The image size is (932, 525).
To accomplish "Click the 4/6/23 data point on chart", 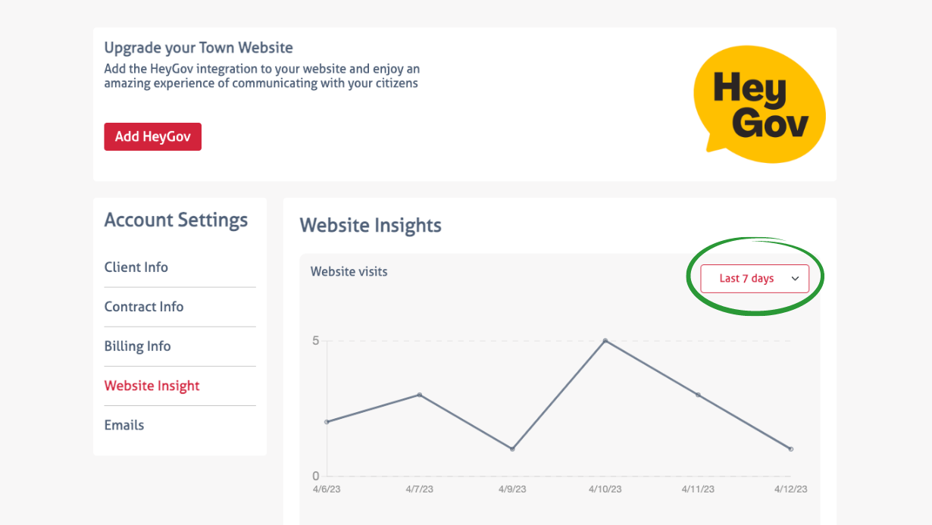I will [x=327, y=422].
